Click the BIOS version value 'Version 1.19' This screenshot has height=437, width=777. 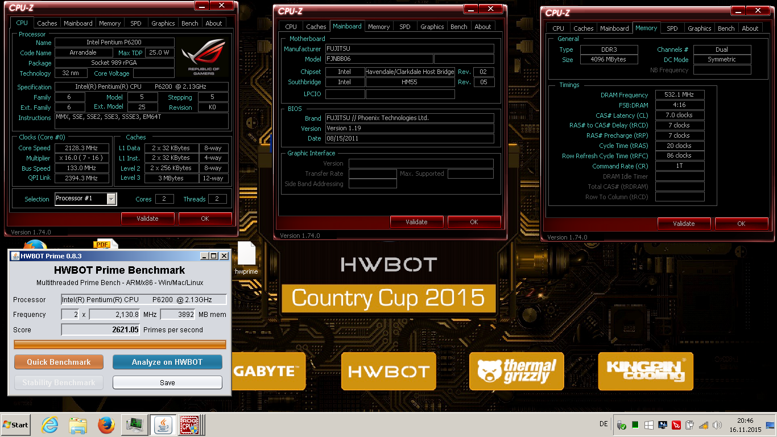point(410,129)
